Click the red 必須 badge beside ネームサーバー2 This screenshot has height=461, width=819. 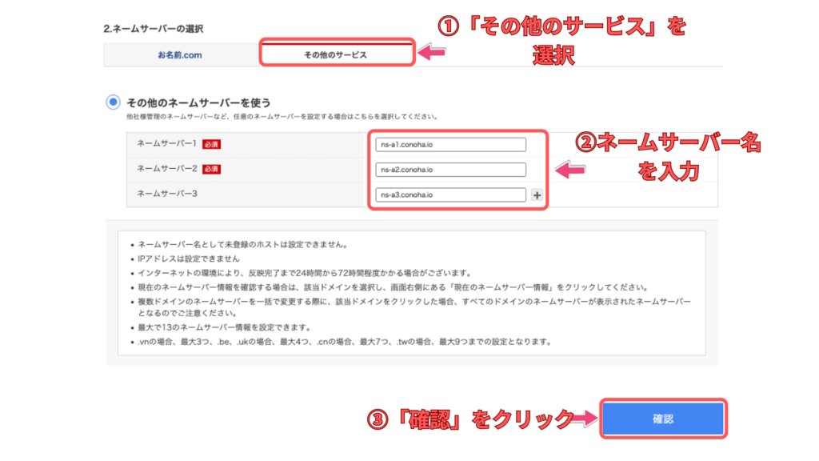click(x=211, y=170)
